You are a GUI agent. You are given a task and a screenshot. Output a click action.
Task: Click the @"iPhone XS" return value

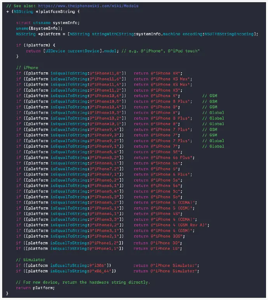165,90
